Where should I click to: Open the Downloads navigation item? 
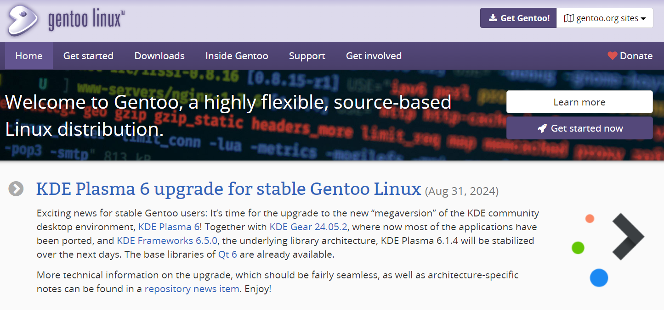coord(159,56)
